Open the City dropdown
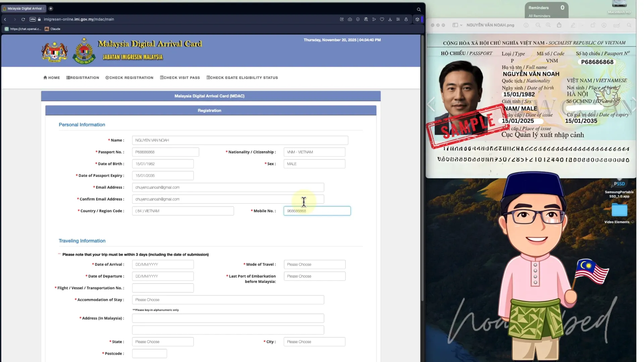 (x=314, y=342)
